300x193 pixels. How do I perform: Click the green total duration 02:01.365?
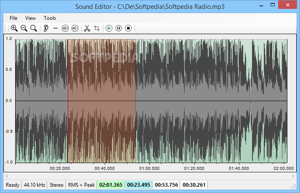(111, 185)
